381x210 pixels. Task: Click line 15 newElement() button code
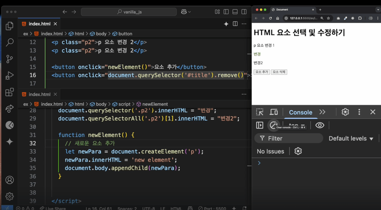129,67
